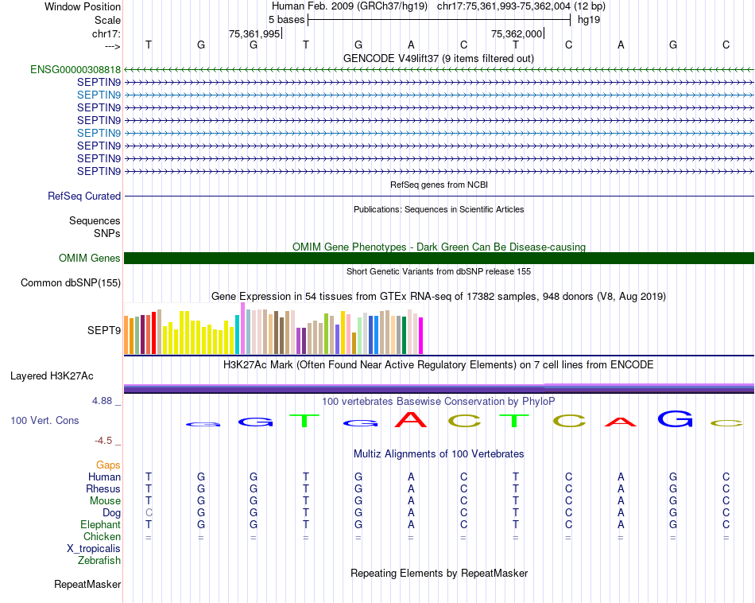Click the 75,361,995 ruler position
This screenshot has height=603, width=755.
(254, 33)
